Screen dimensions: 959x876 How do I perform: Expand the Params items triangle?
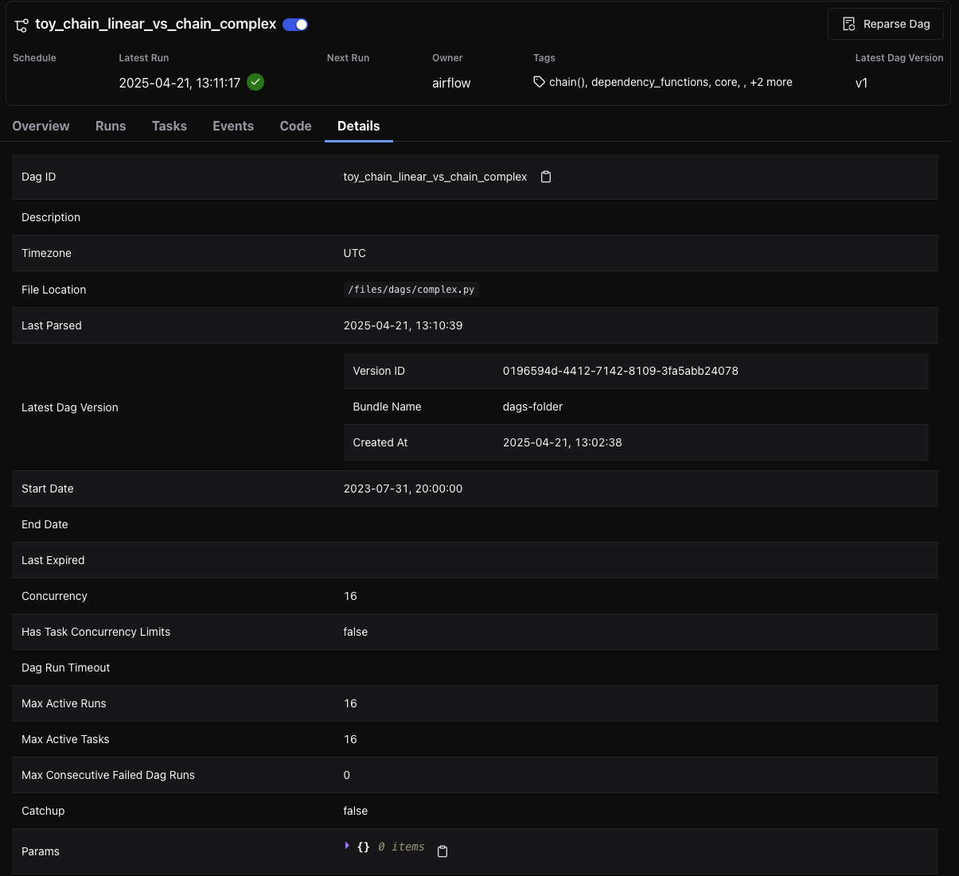[347, 846]
